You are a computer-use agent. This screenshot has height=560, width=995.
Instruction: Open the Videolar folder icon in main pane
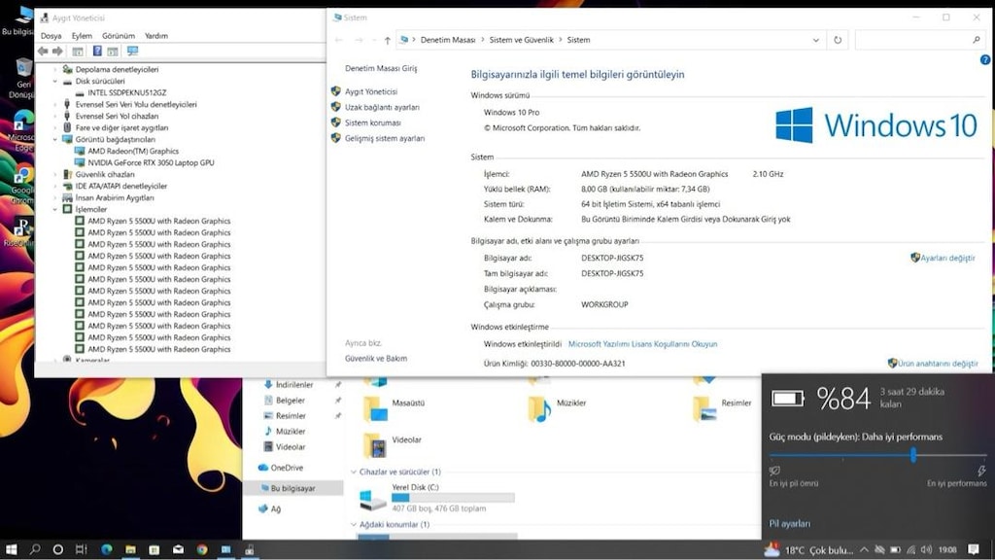click(375, 445)
